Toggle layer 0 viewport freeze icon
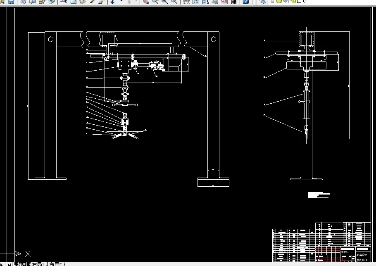Image resolution: width=376 pixels, height=266 pixels. (x=286, y=1)
